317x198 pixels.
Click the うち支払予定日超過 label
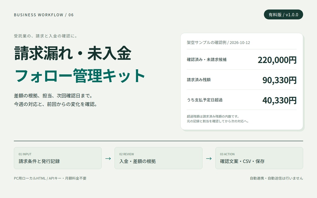[205, 100]
